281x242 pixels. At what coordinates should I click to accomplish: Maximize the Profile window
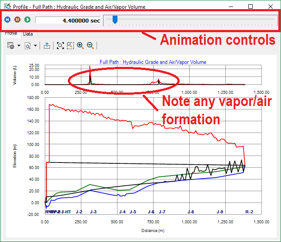pos(251,7)
